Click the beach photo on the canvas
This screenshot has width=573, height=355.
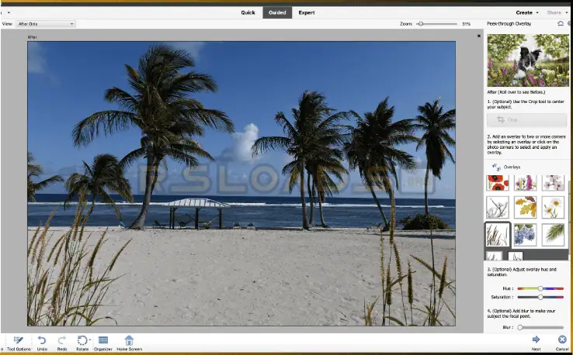[241, 184]
